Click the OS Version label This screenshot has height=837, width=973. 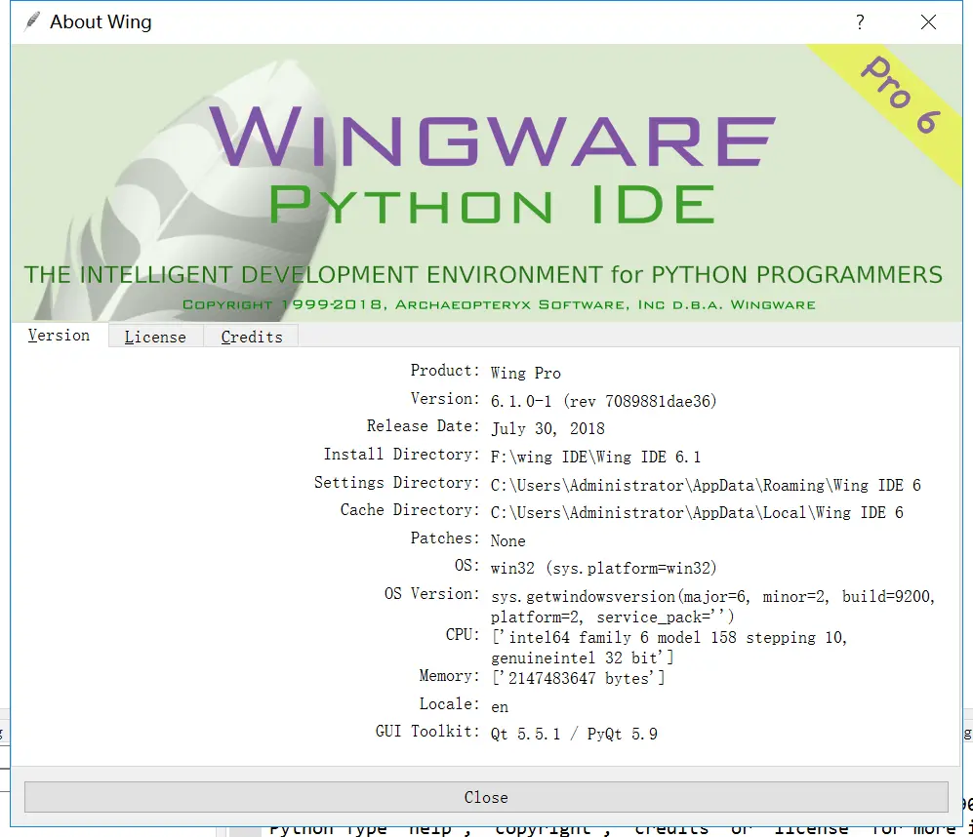pos(432,594)
